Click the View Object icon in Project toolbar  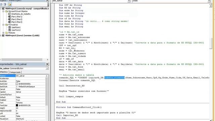coord(5,4)
